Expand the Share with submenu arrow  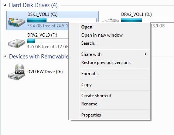pyautogui.click(x=146, y=54)
